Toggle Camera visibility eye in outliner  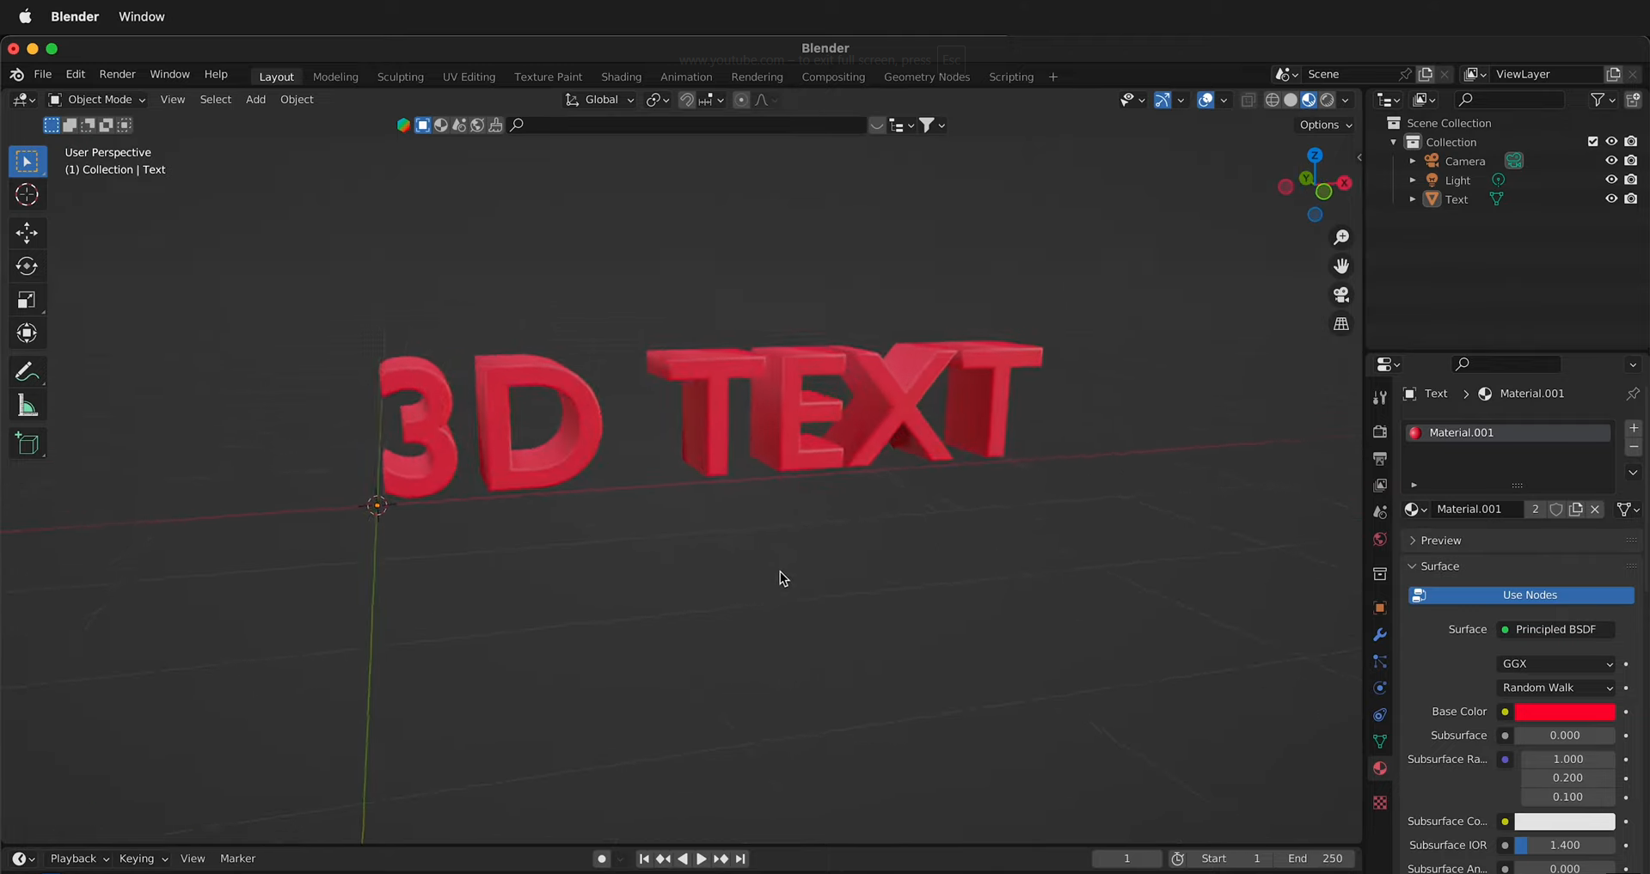tap(1611, 161)
